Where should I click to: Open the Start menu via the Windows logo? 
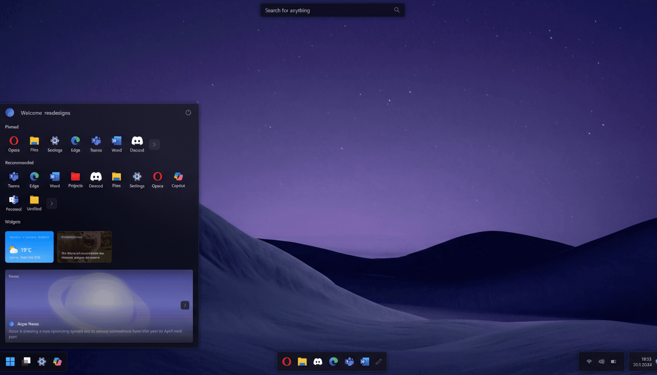(x=10, y=361)
